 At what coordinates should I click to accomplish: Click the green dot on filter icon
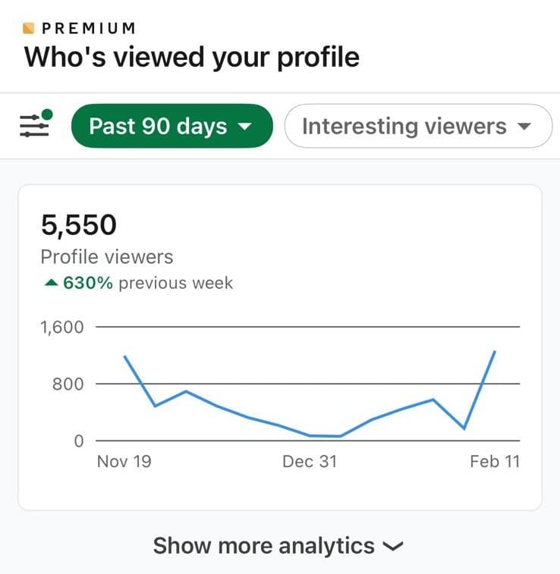click(x=47, y=114)
